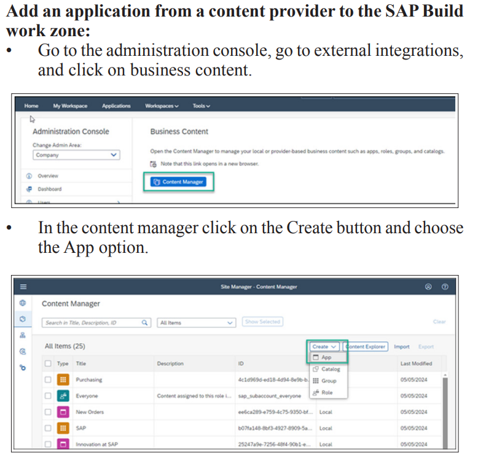
Task: Click the Everyone row teal role icon
Action: (63, 396)
